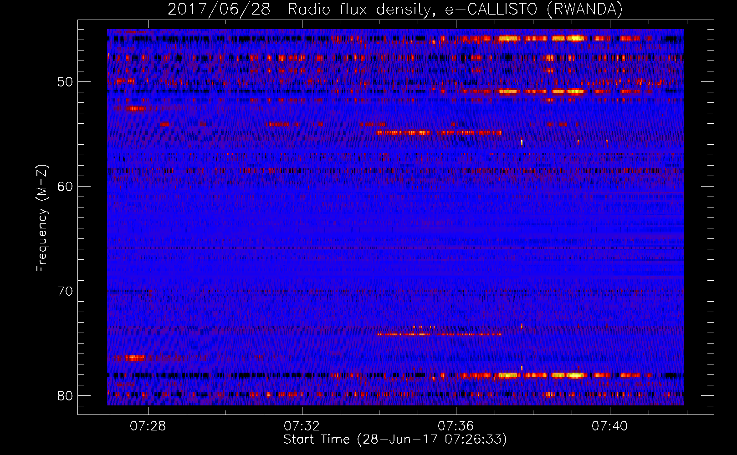This screenshot has width=737, height=455.
Task: Click the 70 frequency tick label
Action: [x=65, y=291]
